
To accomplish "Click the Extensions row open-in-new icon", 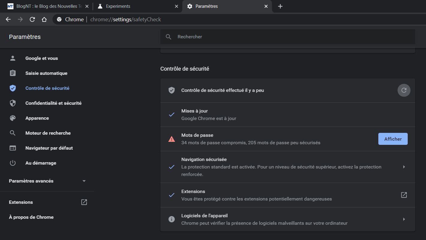I will (x=404, y=195).
